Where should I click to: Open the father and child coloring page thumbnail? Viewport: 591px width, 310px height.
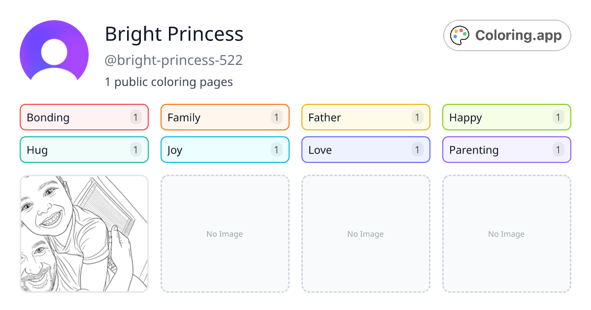[x=84, y=234]
